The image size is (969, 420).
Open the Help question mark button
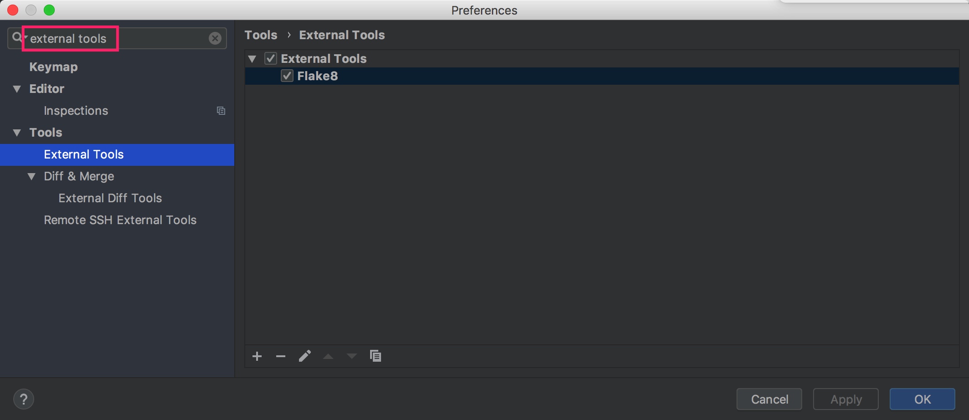pos(24,400)
